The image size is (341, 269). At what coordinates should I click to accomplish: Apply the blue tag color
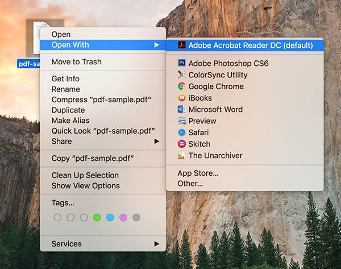coord(110,217)
